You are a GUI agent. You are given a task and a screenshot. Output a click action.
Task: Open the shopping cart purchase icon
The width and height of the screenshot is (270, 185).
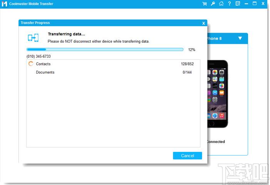click(x=204, y=3)
